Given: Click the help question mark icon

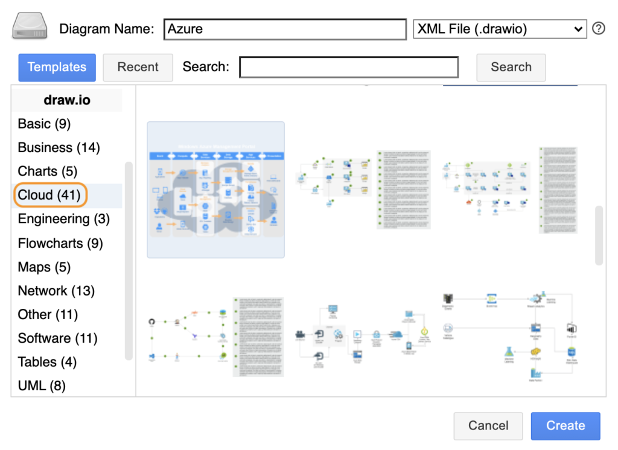Looking at the screenshot, I should tap(598, 28).
